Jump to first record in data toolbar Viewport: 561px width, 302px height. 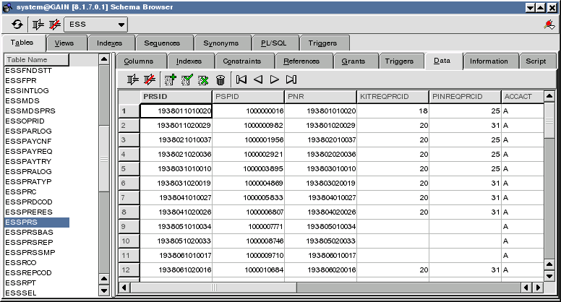coord(241,79)
